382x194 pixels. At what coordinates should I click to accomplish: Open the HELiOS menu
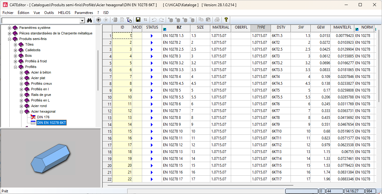click(64, 13)
